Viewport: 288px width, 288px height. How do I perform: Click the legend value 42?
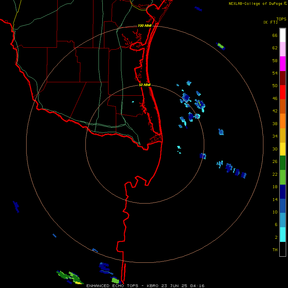click(x=275, y=111)
